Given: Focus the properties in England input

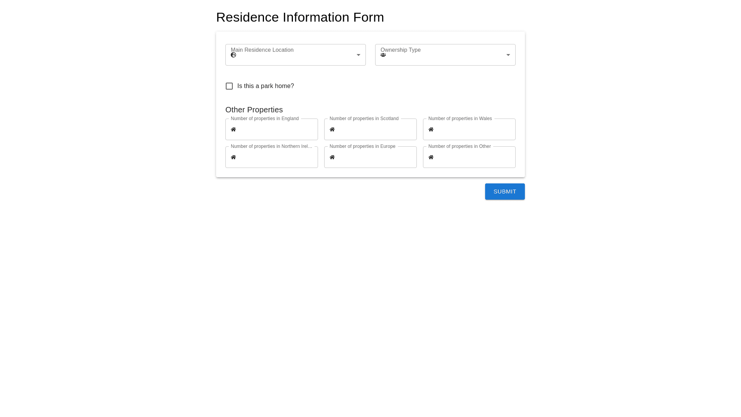Looking at the screenshot, I should 276,129.
